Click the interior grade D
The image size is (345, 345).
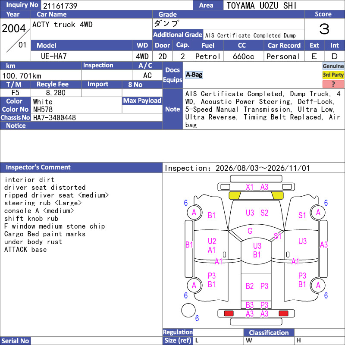(x=334, y=56)
